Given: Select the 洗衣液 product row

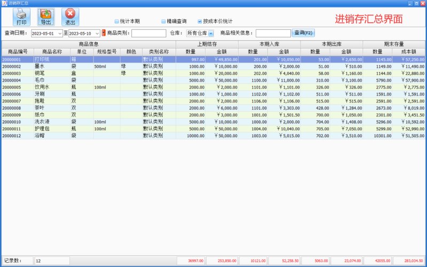Looking at the screenshot, I should pyautogui.click(x=213, y=122).
